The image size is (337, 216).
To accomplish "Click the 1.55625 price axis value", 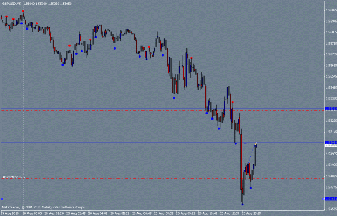I will click(x=332, y=65).
